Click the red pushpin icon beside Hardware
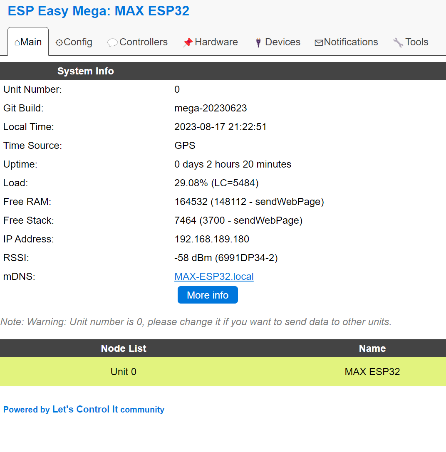 click(x=188, y=42)
